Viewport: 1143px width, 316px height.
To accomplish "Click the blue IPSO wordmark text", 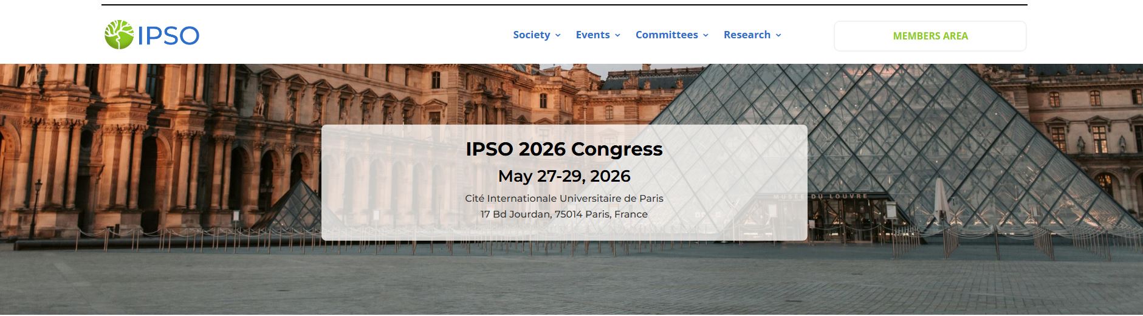I will pos(168,36).
